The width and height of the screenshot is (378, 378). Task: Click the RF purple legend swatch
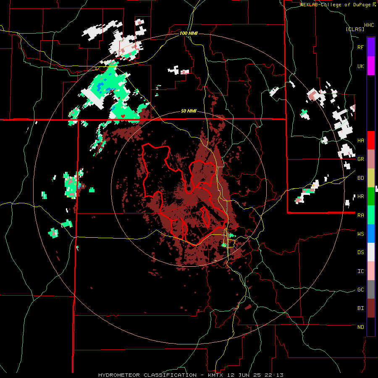pyautogui.click(x=371, y=47)
